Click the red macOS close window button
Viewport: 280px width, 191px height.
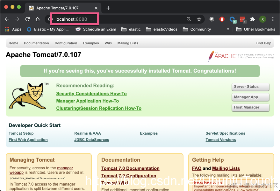(x=6, y=7)
